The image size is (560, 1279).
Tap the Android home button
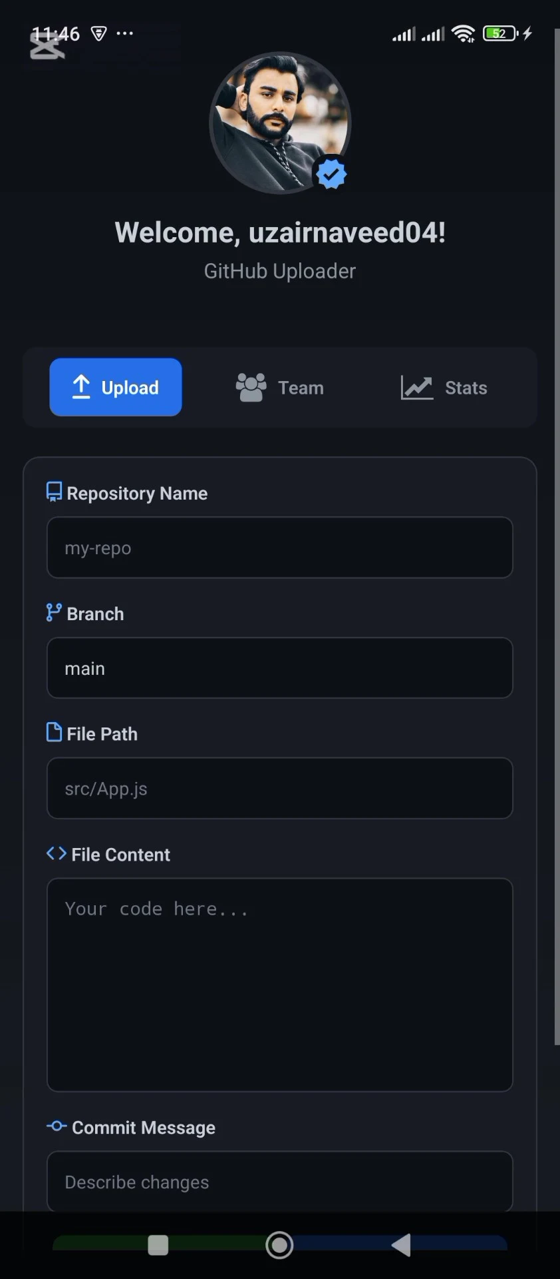click(x=279, y=1244)
